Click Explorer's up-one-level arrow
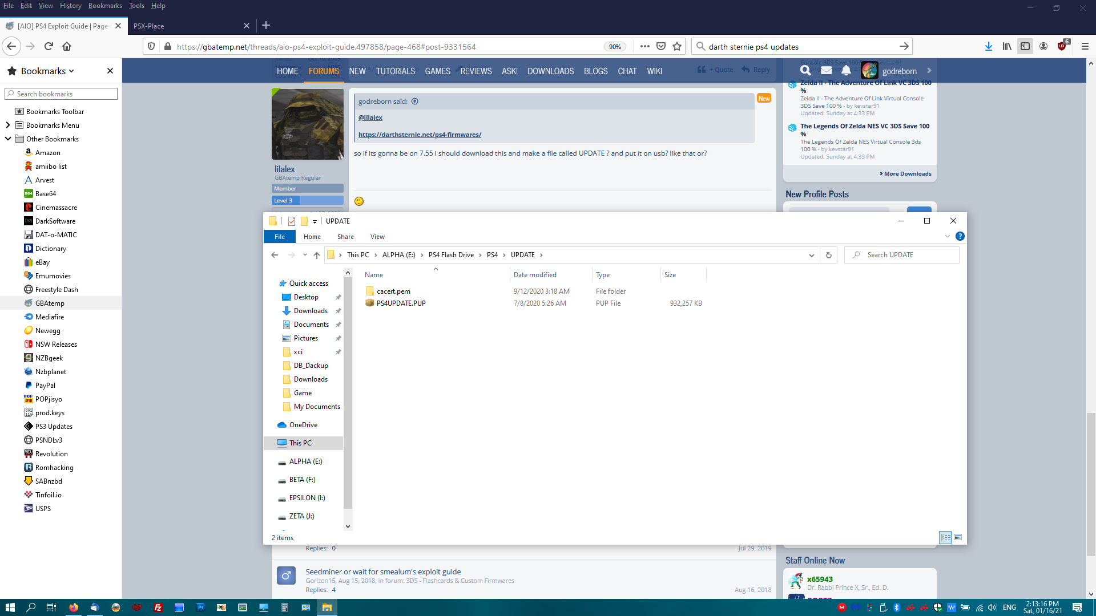This screenshot has width=1096, height=616. (317, 255)
